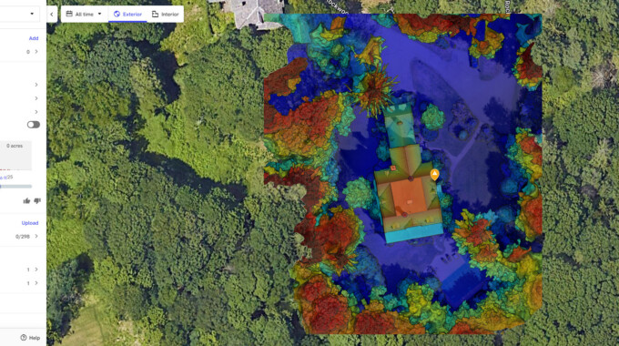Click the small orange marker on the roof
619x346 pixels.
coord(393,168)
